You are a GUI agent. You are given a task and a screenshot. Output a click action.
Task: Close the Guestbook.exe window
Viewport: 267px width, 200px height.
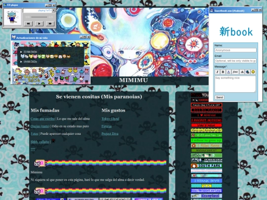click(x=260, y=10)
